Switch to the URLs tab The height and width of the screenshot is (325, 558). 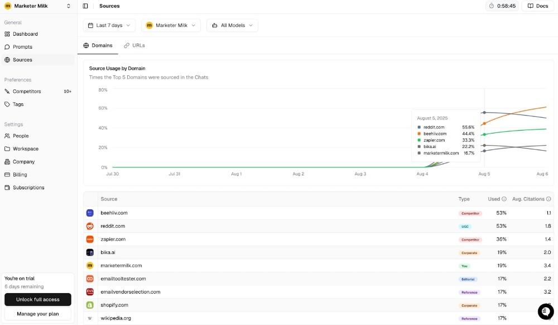point(134,45)
